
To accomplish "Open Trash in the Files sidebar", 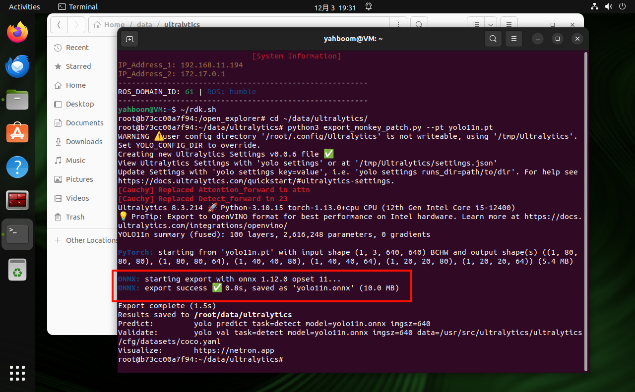I will point(82,217).
